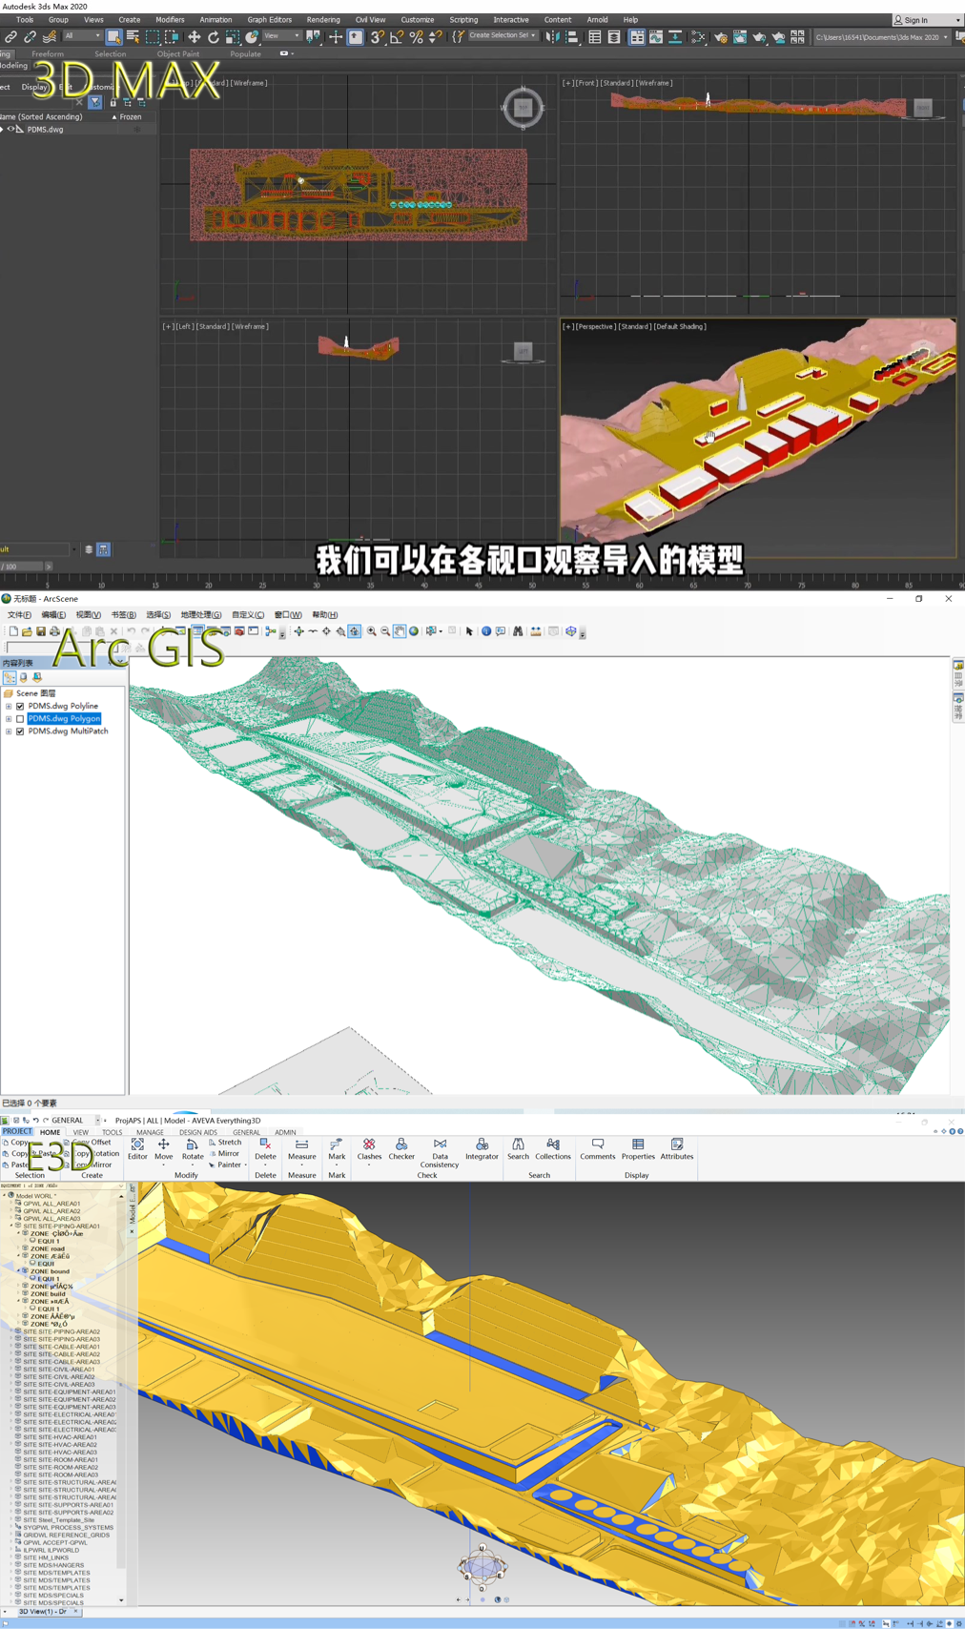
Task: Select the Rotate tool in 3ds Max toolbar
Action: (214, 37)
